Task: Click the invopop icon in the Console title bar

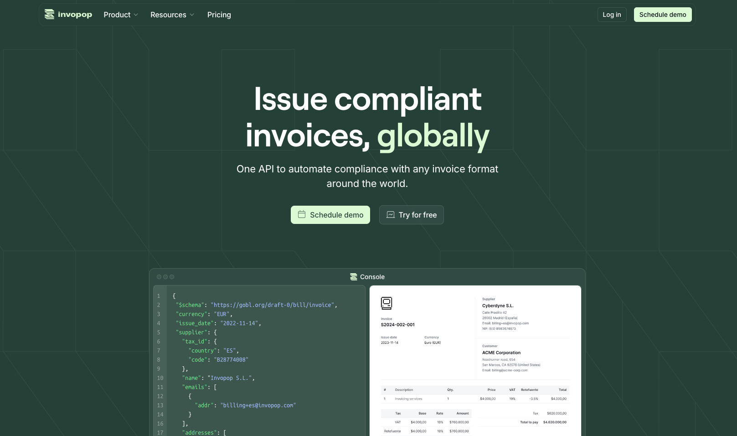Action: click(354, 276)
